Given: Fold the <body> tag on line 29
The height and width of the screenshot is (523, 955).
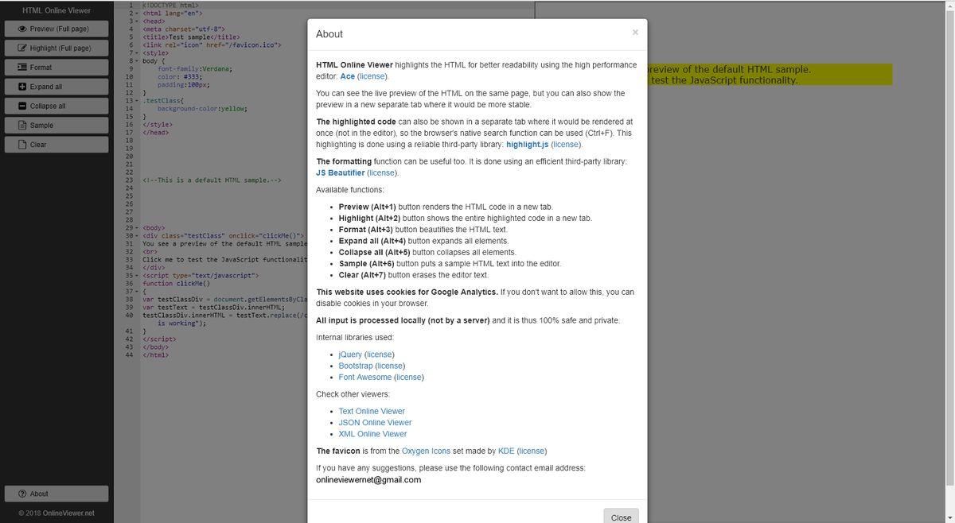Looking at the screenshot, I should tap(137, 227).
